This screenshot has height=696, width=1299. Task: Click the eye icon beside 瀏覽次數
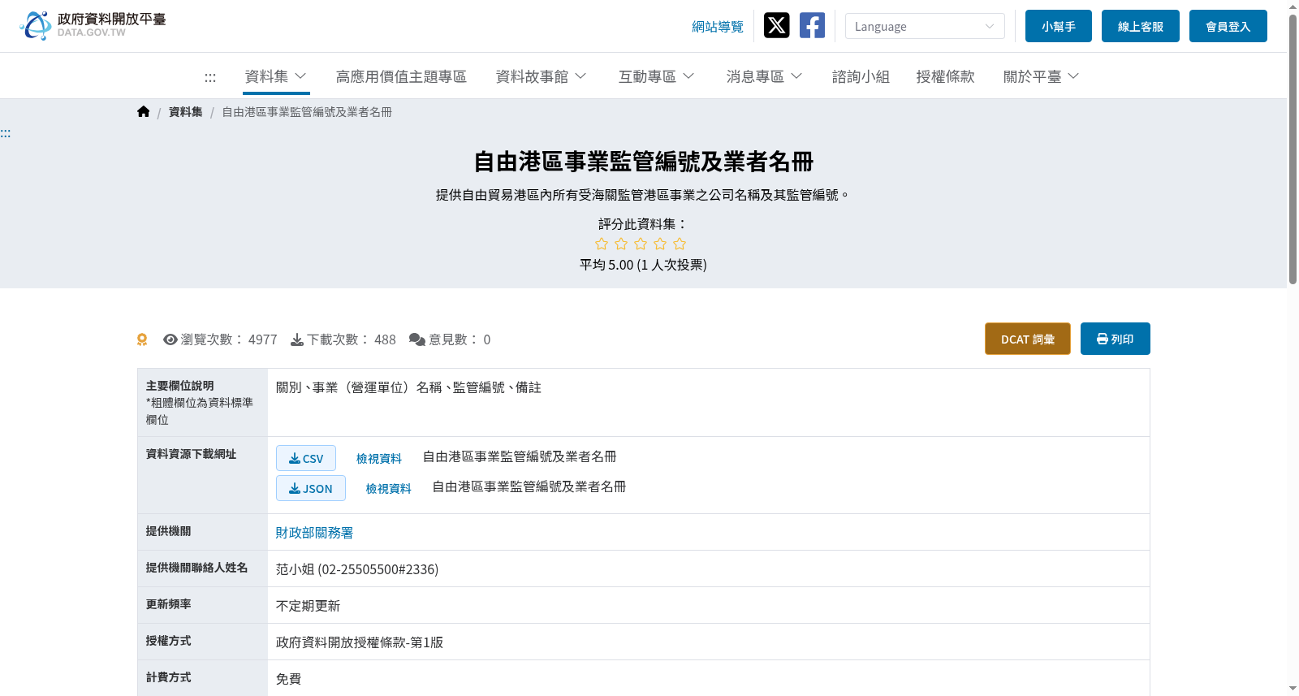click(170, 339)
